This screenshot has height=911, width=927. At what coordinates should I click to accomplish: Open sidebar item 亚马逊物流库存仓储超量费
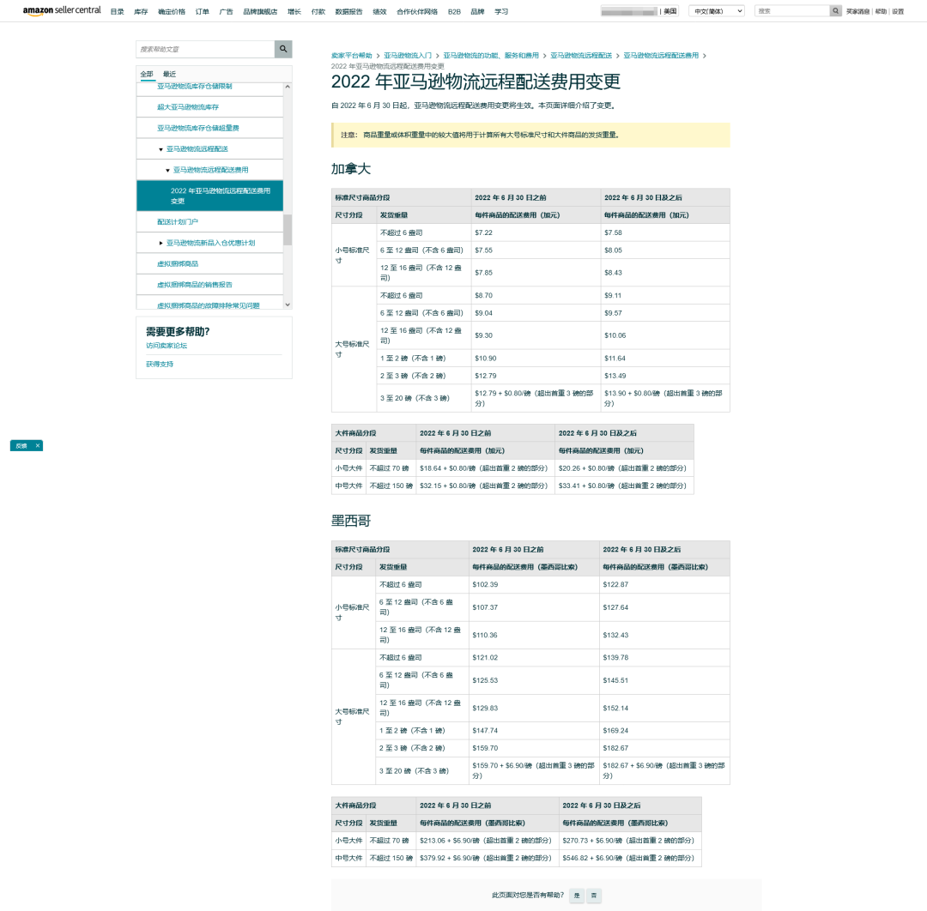198,128
